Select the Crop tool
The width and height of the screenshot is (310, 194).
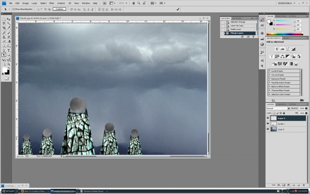pos(4,28)
